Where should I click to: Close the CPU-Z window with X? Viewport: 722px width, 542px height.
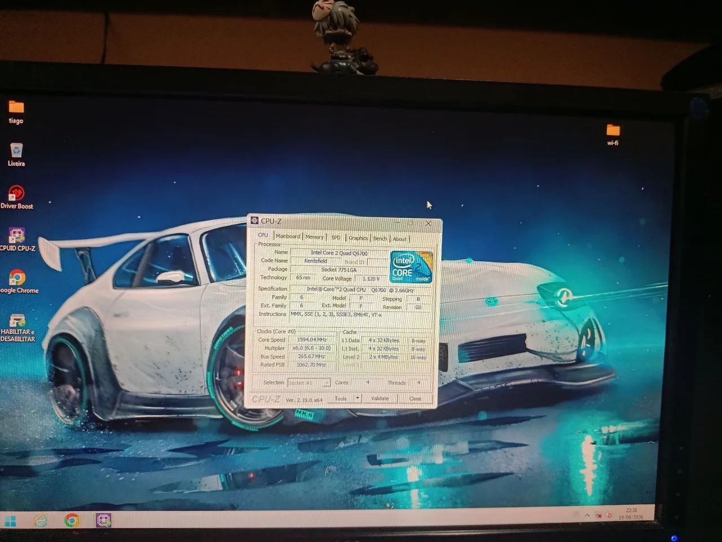tap(428, 224)
